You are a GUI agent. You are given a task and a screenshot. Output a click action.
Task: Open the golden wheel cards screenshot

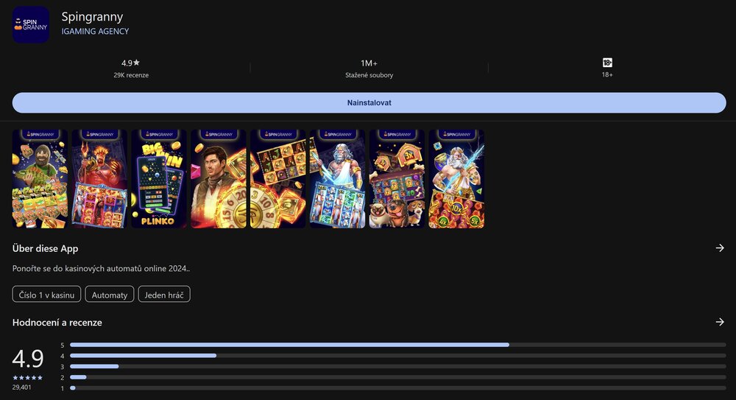click(x=278, y=179)
